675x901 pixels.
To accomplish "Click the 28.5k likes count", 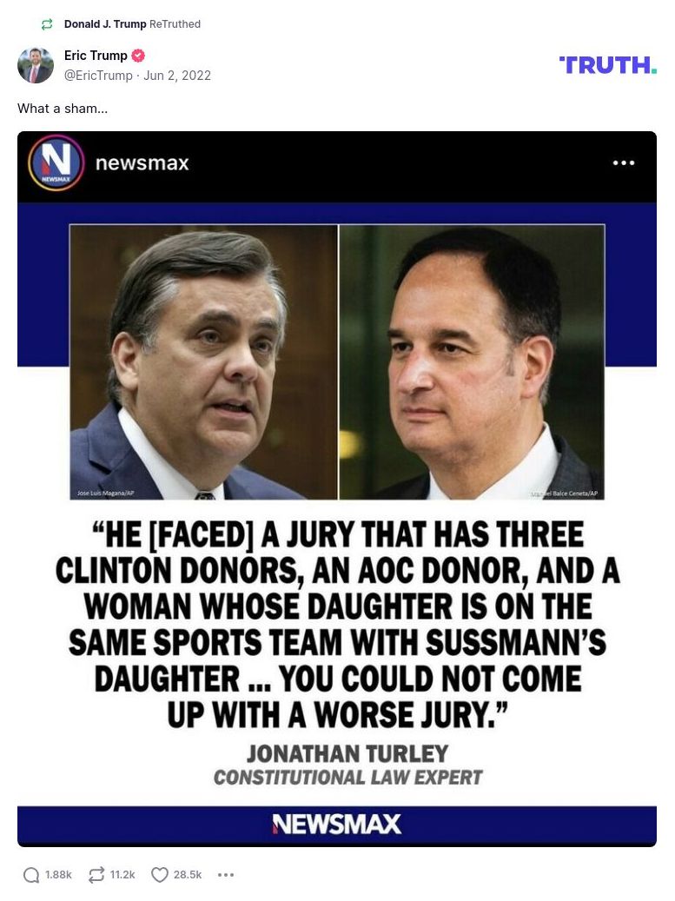I will click(x=188, y=875).
